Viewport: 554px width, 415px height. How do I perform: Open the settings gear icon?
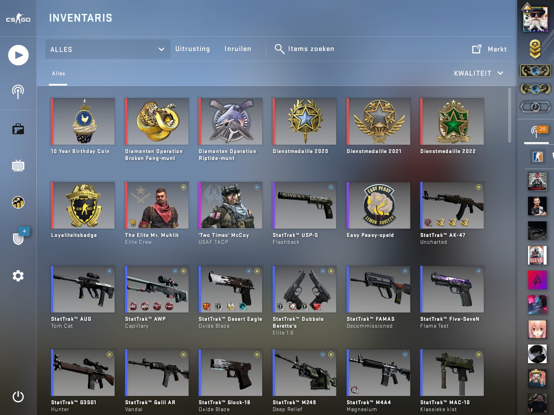18,276
